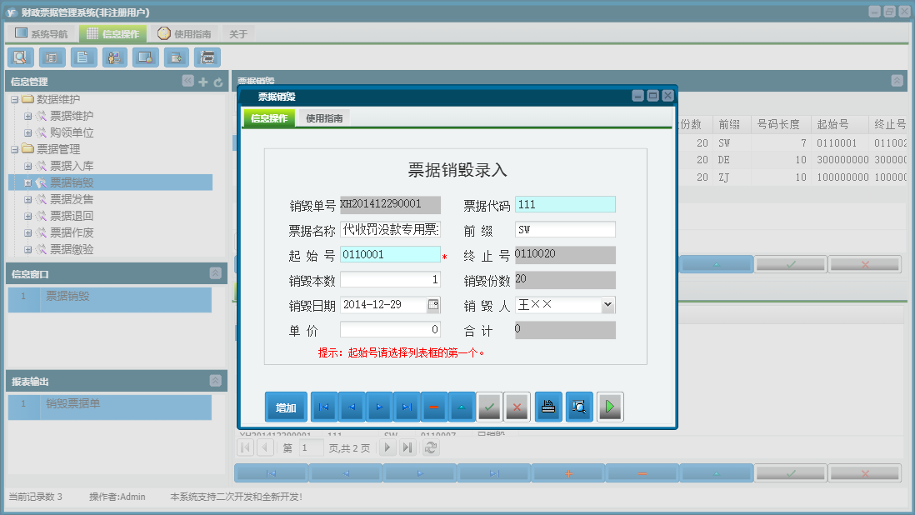Viewport: 915px width, 515px height.
Task: Click the red minus delete button in dialog
Action: point(434,407)
